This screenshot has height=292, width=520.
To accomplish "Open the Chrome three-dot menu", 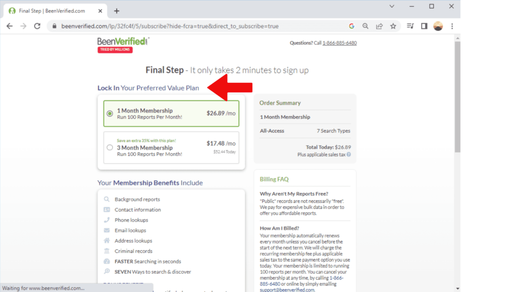I will (x=452, y=26).
